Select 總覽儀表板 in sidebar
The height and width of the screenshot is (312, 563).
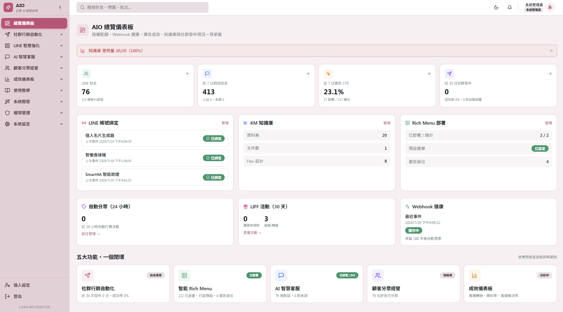coord(34,23)
